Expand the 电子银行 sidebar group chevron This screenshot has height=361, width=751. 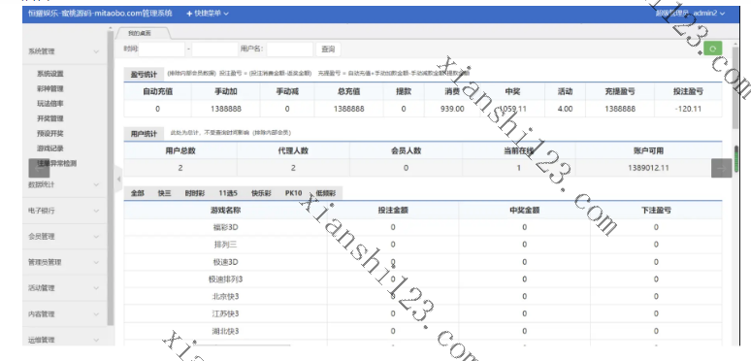[96, 211]
